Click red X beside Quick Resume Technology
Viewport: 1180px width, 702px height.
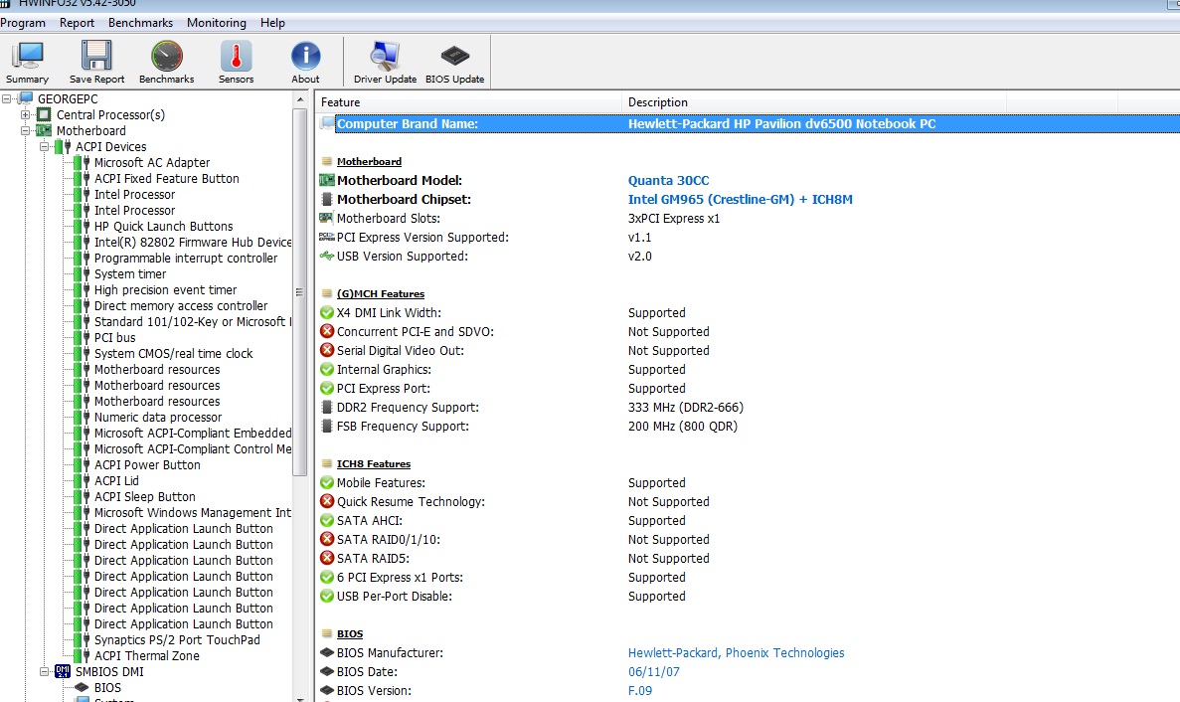point(327,501)
